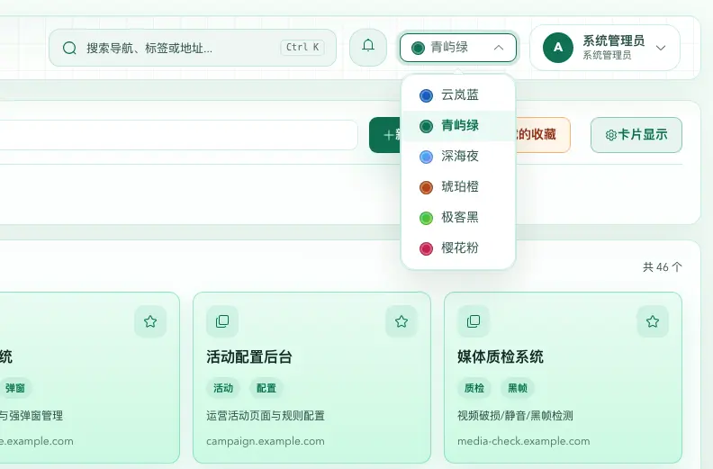Click the blue swatch beside 云岚蓝

click(x=426, y=95)
